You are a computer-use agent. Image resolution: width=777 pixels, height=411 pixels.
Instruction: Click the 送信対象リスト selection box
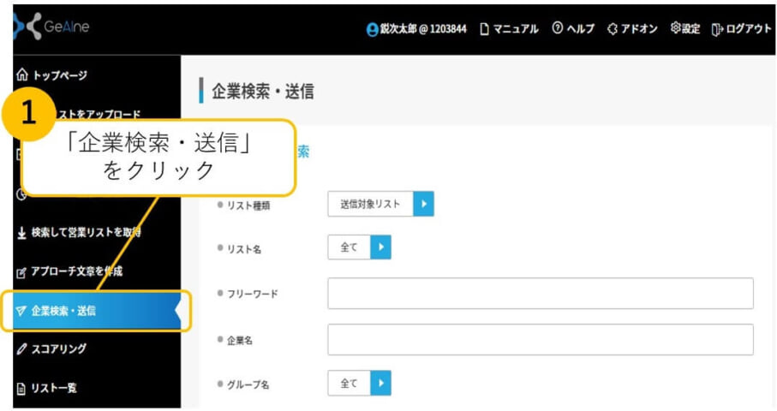pyautogui.click(x=370, y=205)
